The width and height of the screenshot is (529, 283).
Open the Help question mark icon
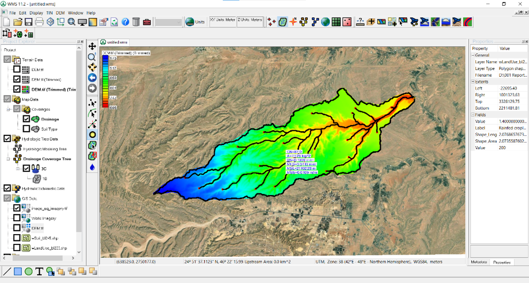coord(125,22)
